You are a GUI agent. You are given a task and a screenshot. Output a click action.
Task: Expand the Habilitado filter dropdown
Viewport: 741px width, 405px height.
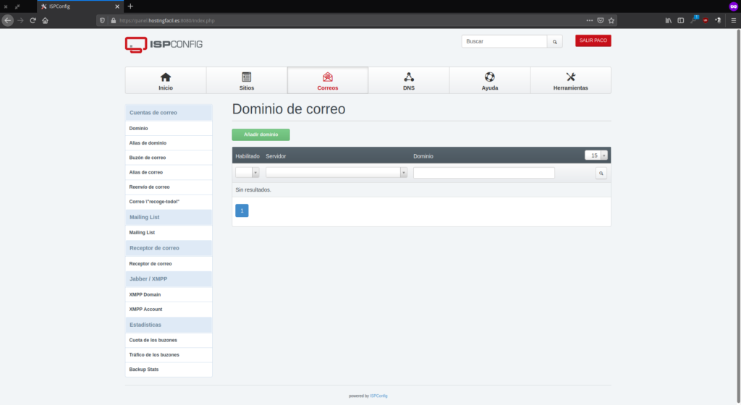(247, 173)
